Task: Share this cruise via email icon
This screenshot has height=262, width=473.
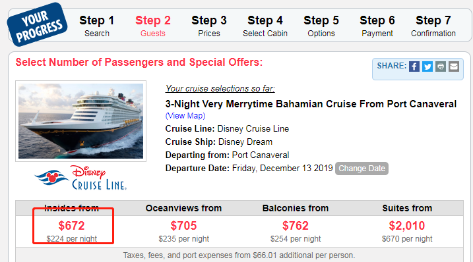Action: pyautogui.click(x=454, y=66)
